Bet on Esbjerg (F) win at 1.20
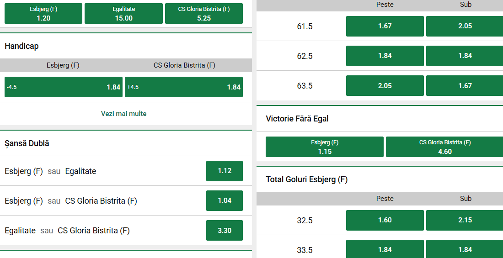503x258 pixels. pos(43,14)
